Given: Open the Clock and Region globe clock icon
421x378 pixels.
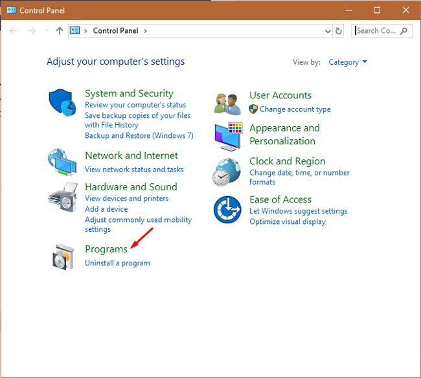Looking at the screenshot, I should (x=227, y=172).
